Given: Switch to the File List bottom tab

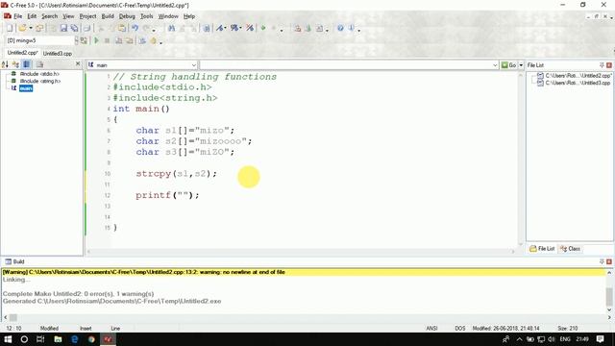Looking at the screenshot, I should pyautogui.click(x=542, y=249).
